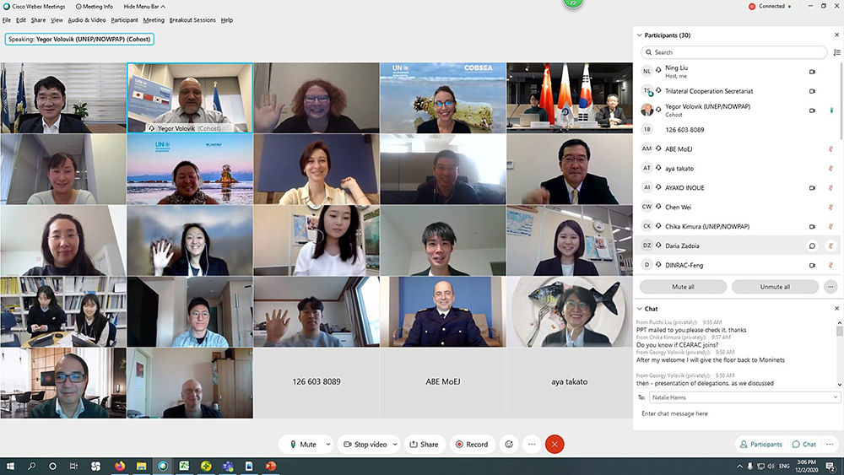Open the Help menu

226,20
